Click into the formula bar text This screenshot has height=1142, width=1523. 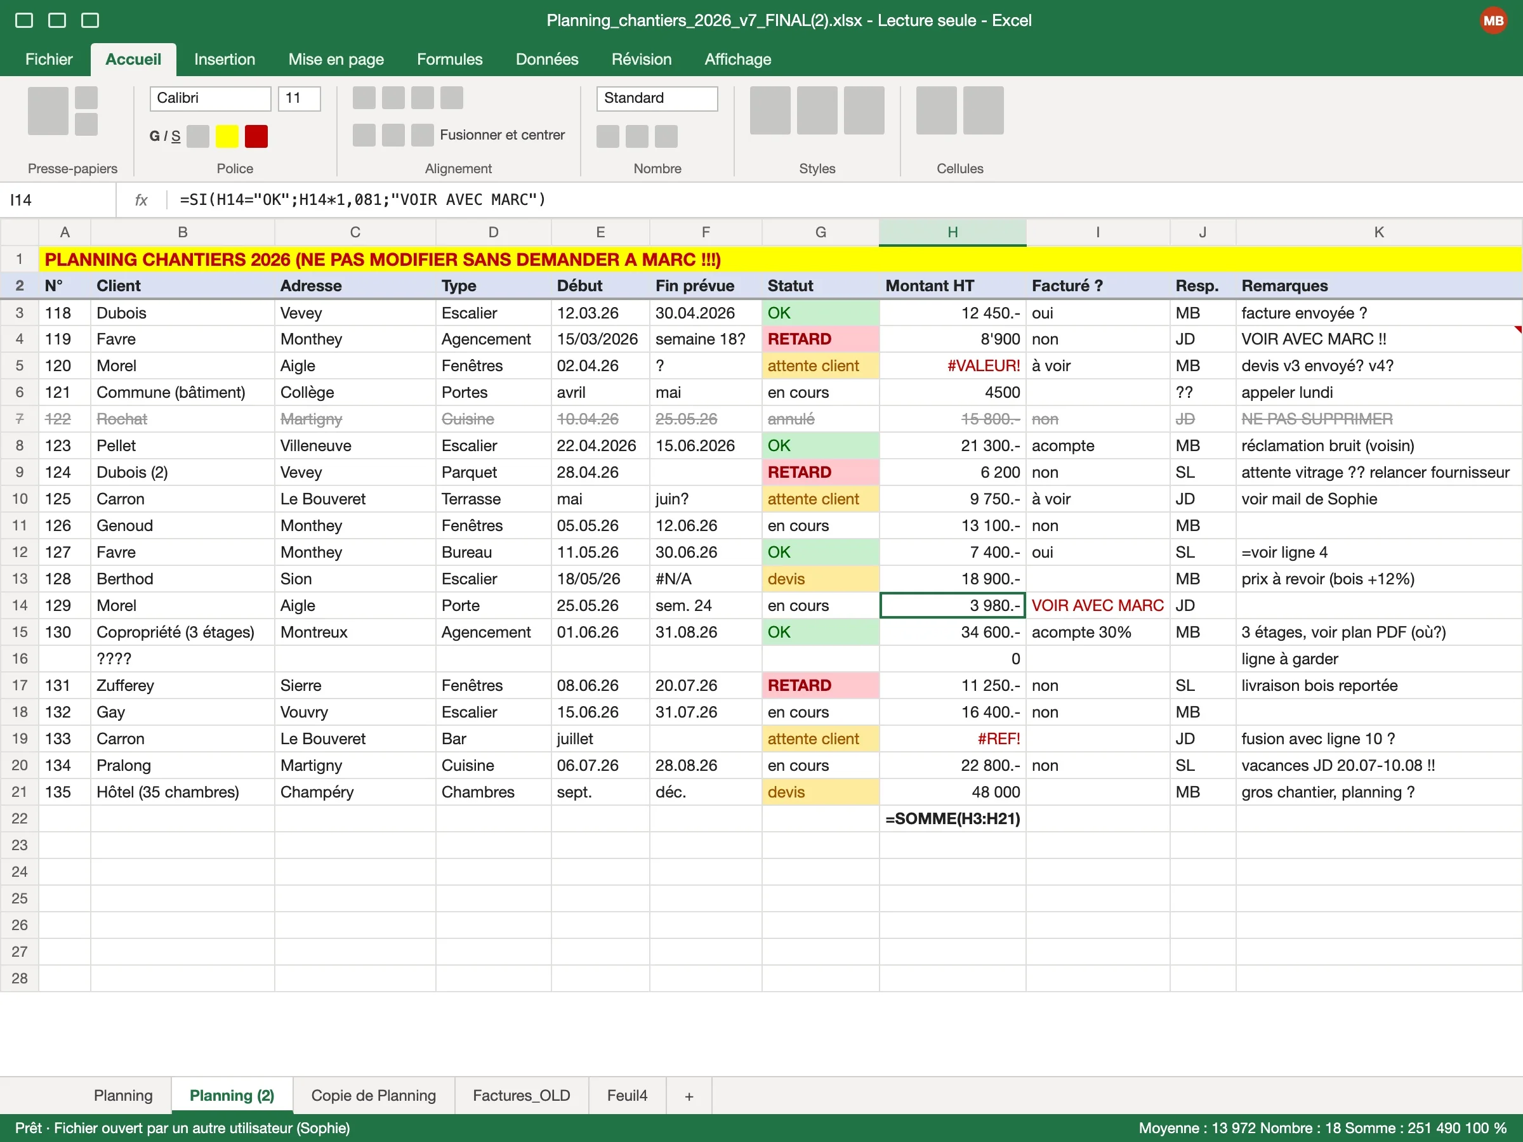click(362, 200)
